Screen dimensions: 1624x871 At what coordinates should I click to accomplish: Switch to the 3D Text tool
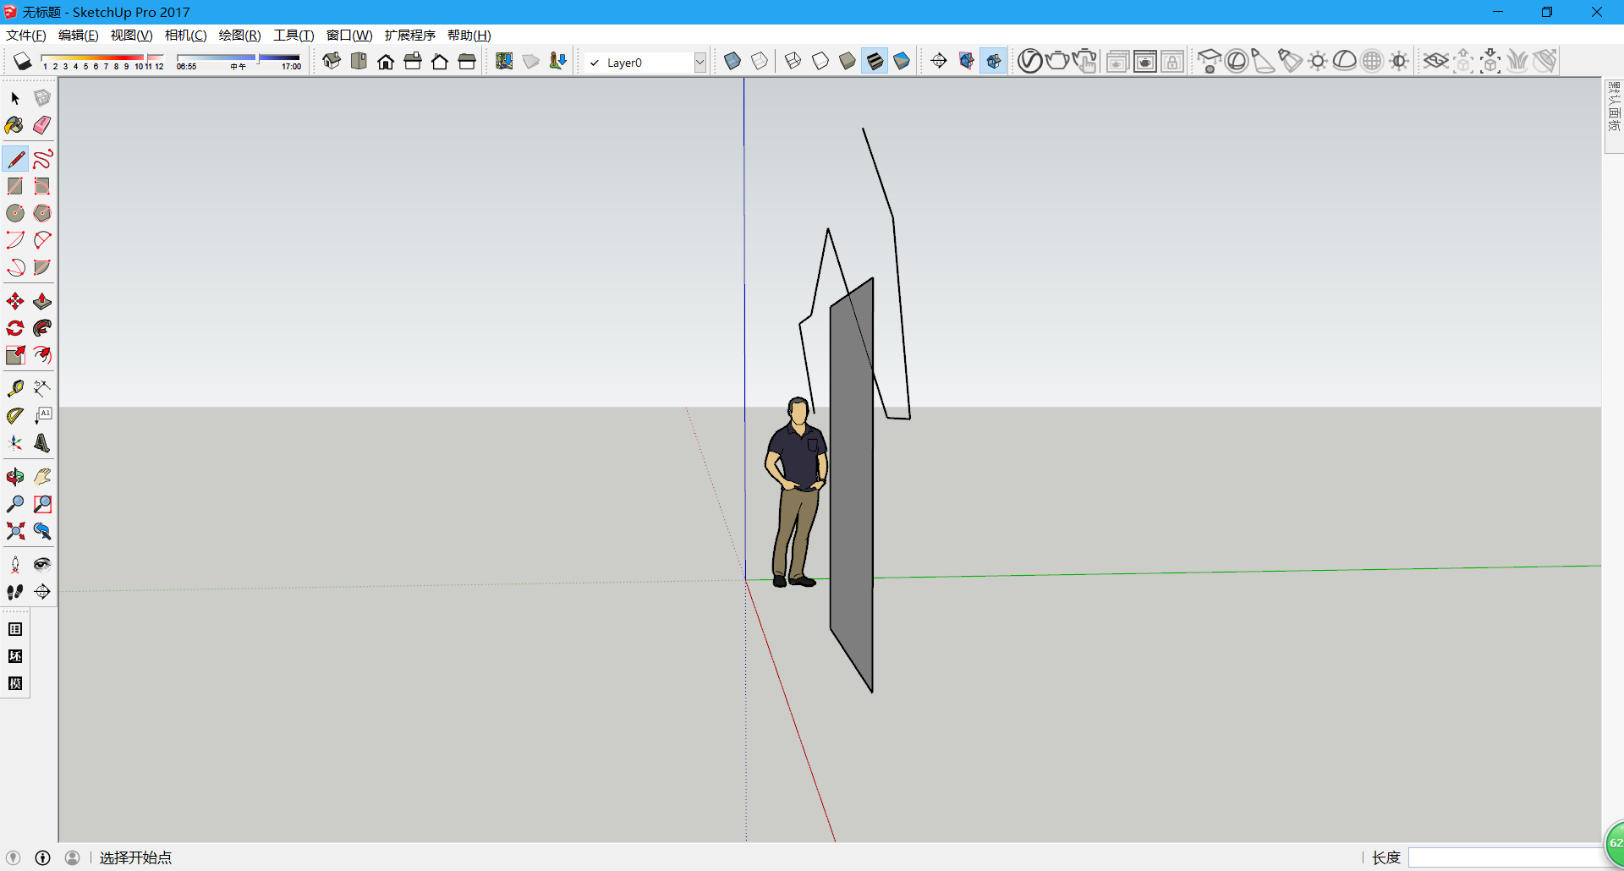click(x=42, y=443)
